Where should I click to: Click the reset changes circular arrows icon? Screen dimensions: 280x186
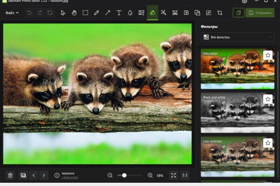50,13
